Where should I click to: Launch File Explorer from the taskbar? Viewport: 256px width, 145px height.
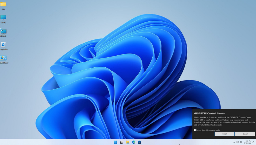pos(128,142)
